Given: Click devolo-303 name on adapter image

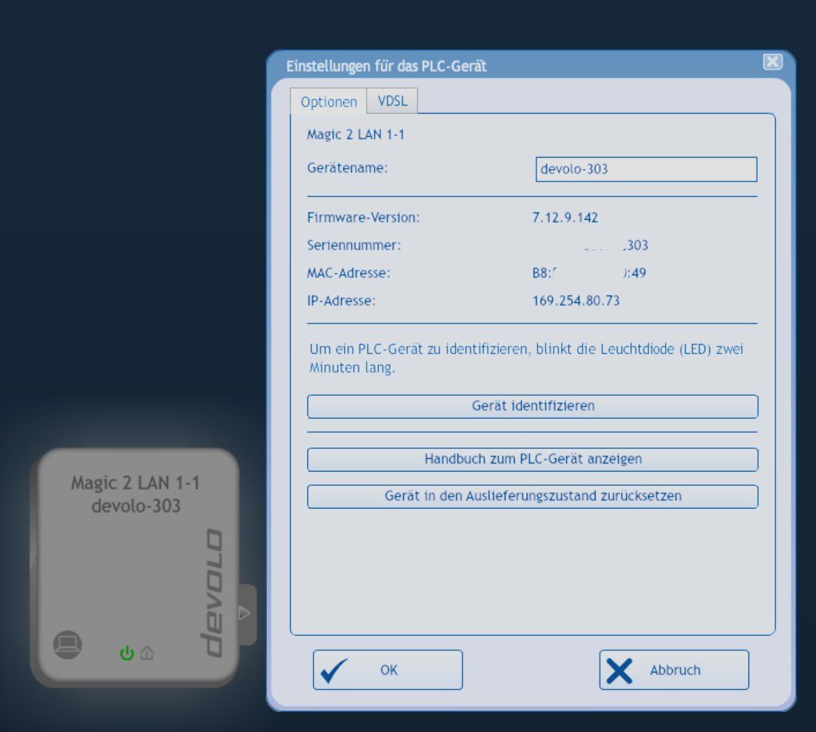Looking at the screenshot, I should tap(135, 506).
